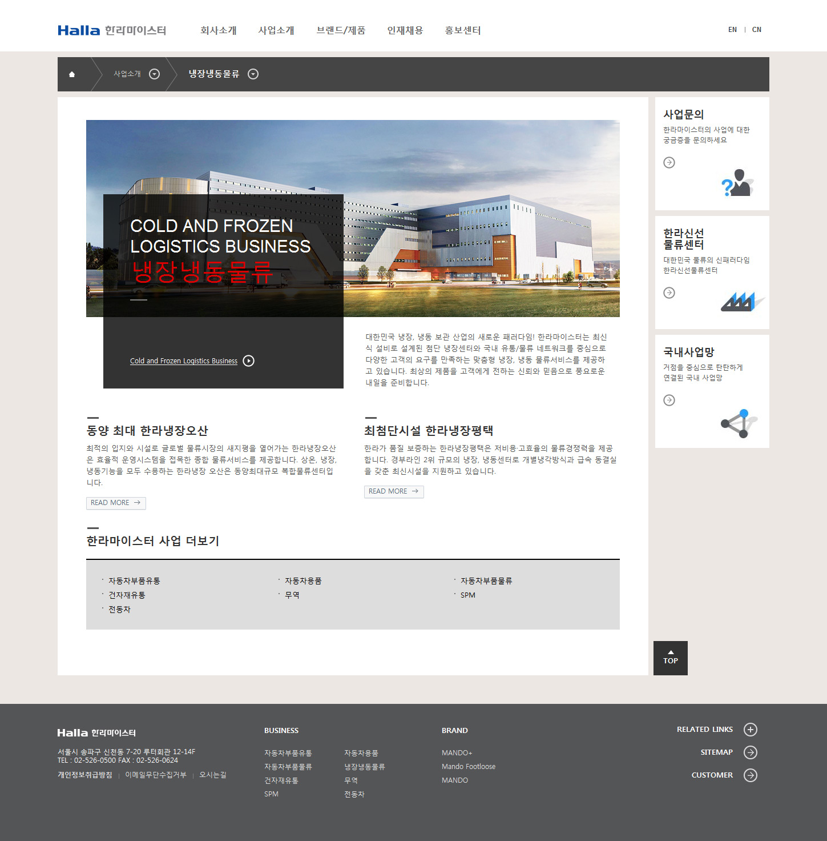This screenshot has width=827, height=841.
Task: Click the play icon beside Cold and Frozen Logistics Business
Action: tap(248, 361)
